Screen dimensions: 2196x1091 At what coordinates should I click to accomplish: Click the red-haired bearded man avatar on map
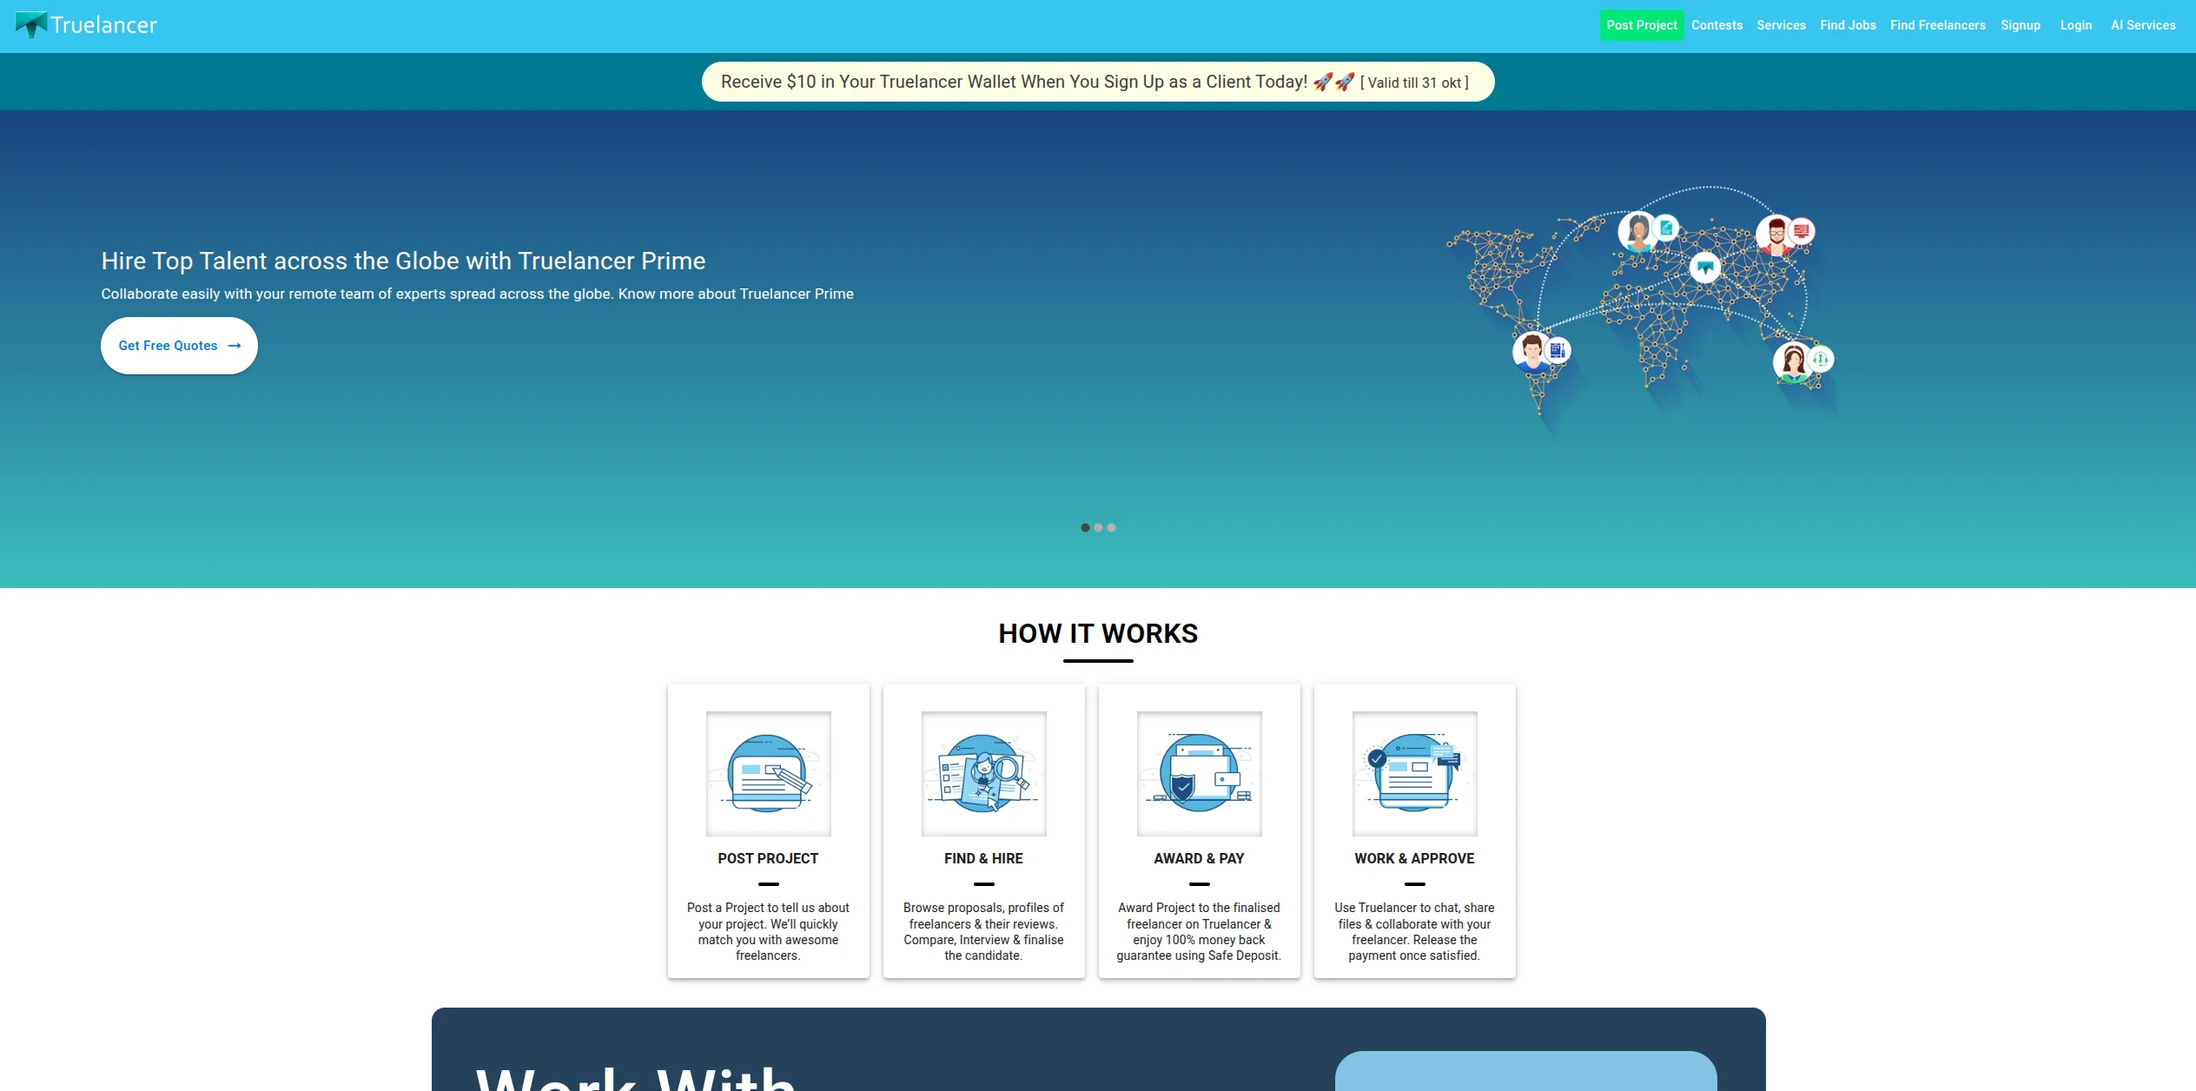(x=1776, y=234)
